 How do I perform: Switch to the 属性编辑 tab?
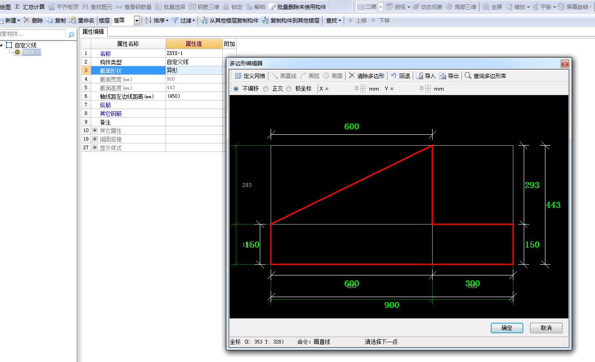pos(93,32)
